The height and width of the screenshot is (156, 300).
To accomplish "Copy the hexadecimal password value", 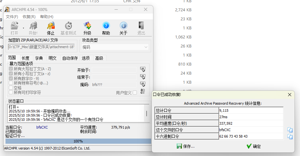I will click(290, 137).
